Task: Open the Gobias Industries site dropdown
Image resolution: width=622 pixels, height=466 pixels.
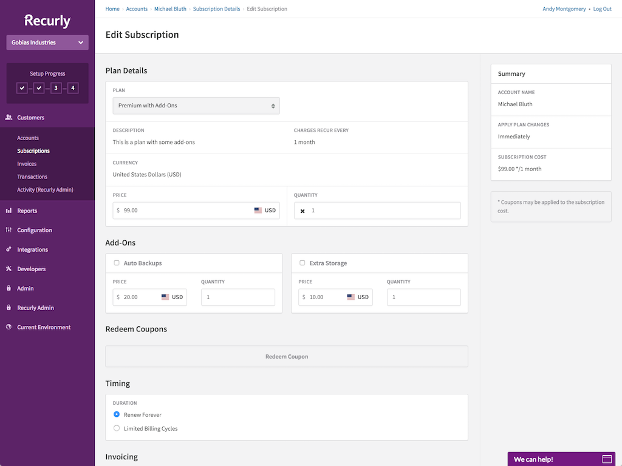Action: [x=47, y=42]
